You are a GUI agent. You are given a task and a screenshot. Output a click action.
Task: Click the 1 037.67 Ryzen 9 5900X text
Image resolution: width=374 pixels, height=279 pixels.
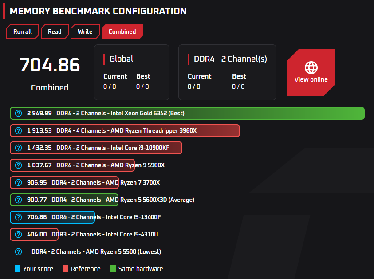pos(96,165)
